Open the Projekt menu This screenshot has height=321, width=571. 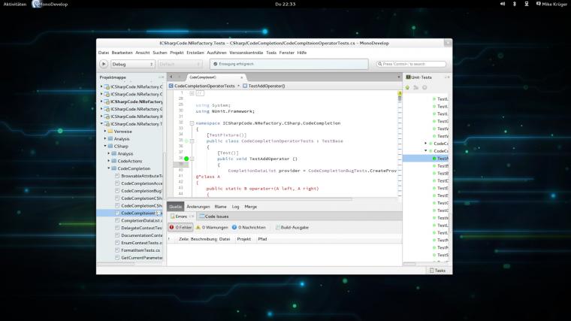pos(177,53)
